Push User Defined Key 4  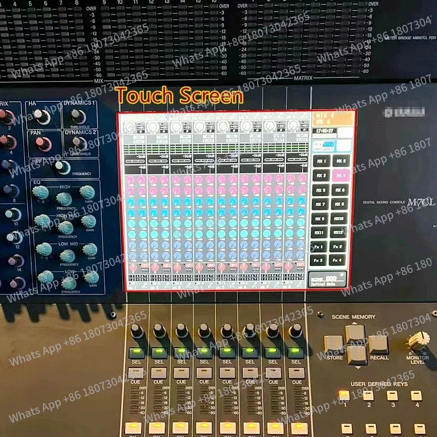[x=416, y=396]
